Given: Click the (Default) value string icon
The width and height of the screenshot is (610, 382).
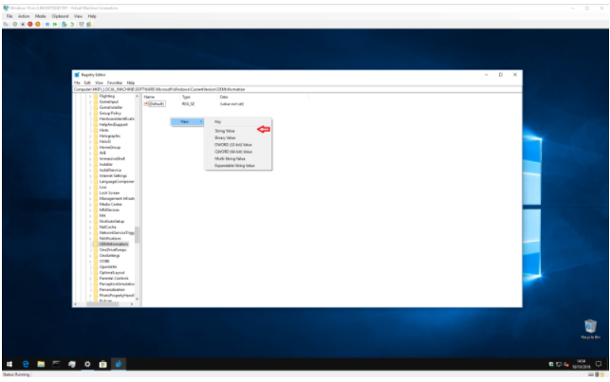Looking at the screenshot, I should [146, 103].
